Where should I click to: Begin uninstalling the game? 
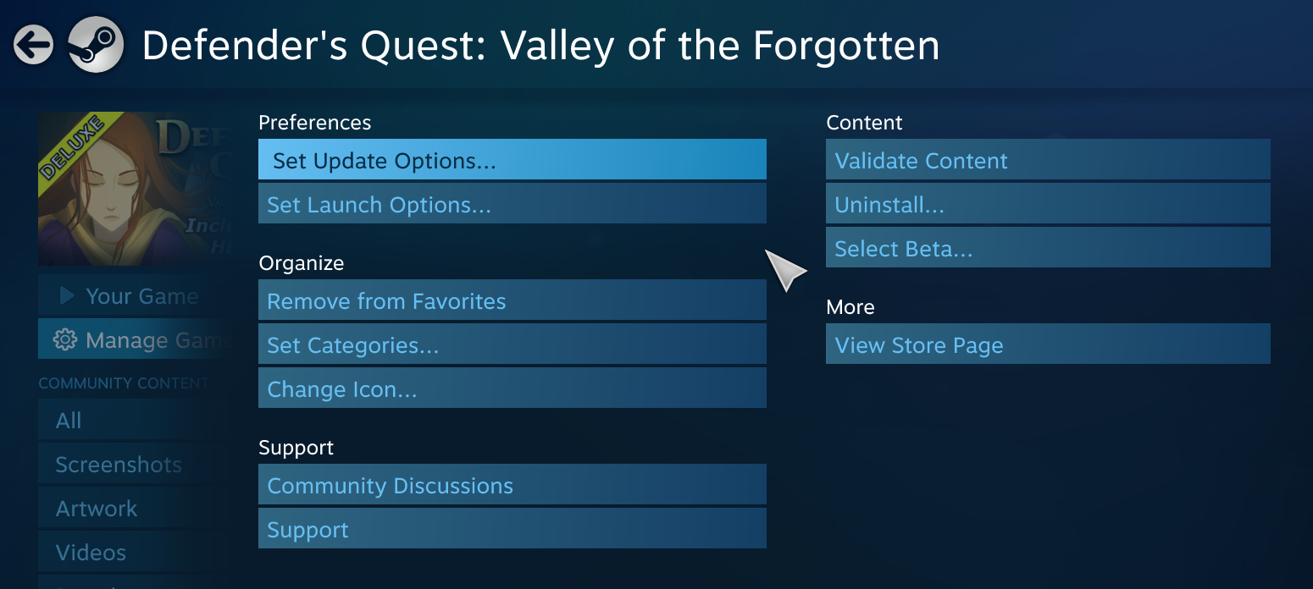[x=1048, y=203]
